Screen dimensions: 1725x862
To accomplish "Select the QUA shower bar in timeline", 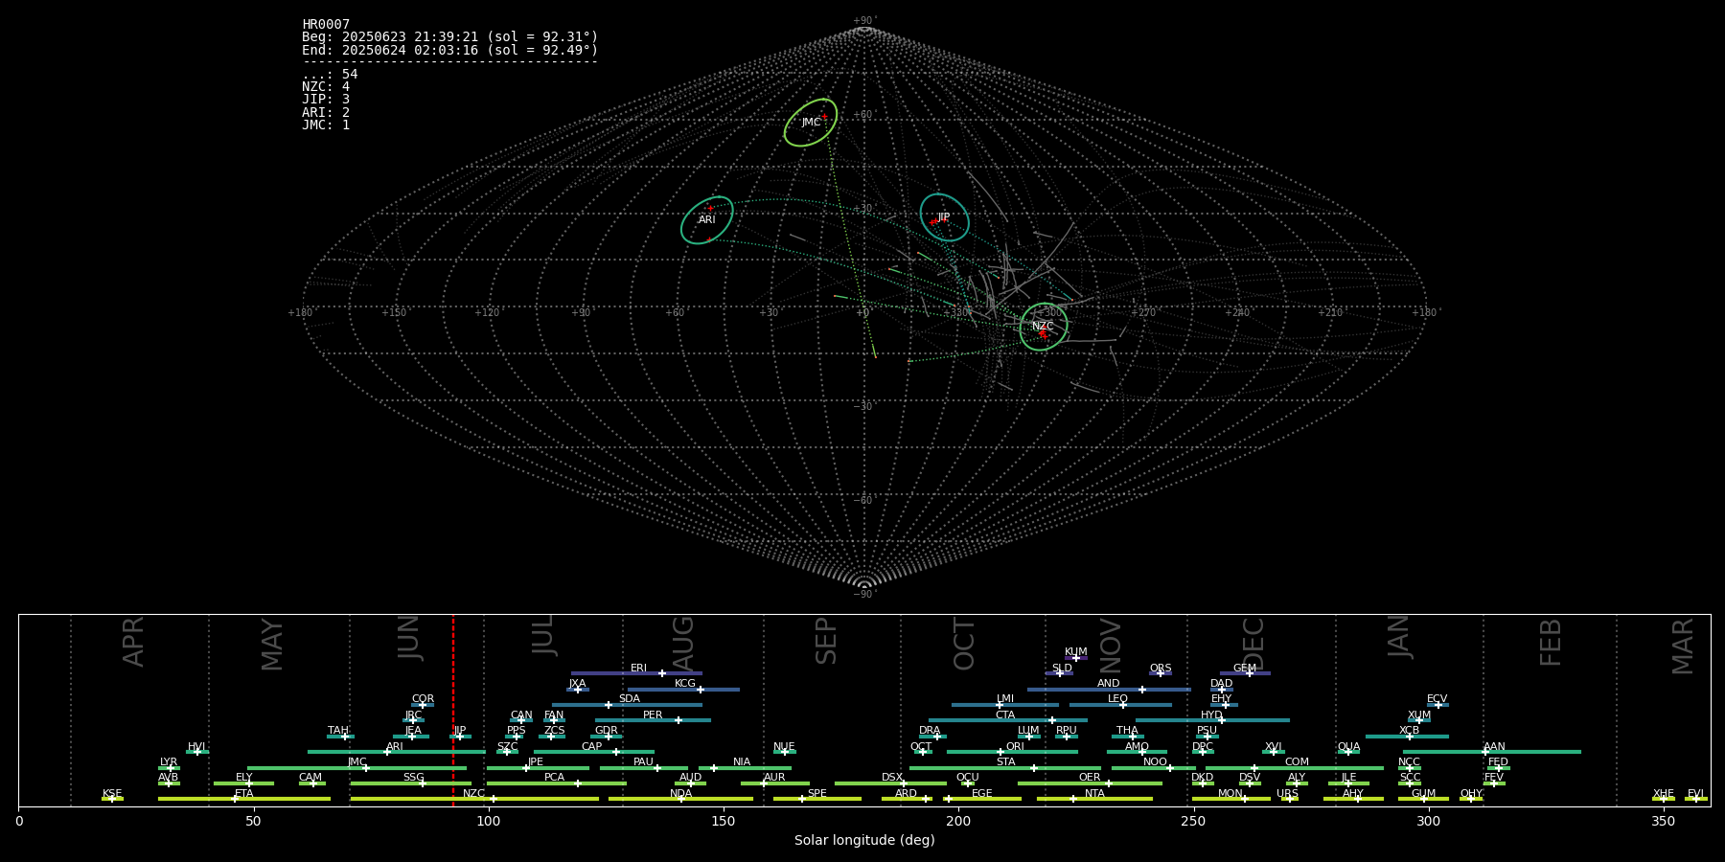I will coord(1348,752).
